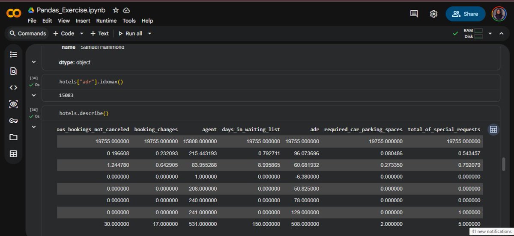
Task: Open the Data table sidebar icon
Action: 13,153
